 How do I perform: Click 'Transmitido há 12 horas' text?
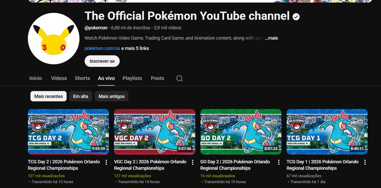(x=53, y=182)
